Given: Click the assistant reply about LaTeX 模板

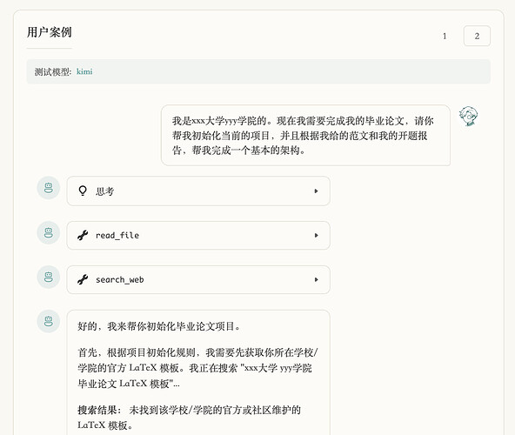Looking at the screenshot, I should (198, 372).
